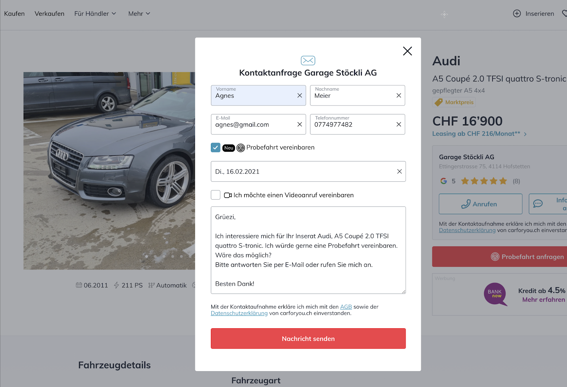Click the Fahrzeugdetails heading
Image resolution: width=567 pixels, height=387 pixels.
(x=114, y=365)
